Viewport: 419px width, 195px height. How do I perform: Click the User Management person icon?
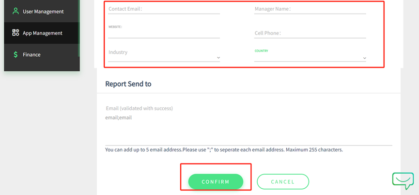coord(16,11)
